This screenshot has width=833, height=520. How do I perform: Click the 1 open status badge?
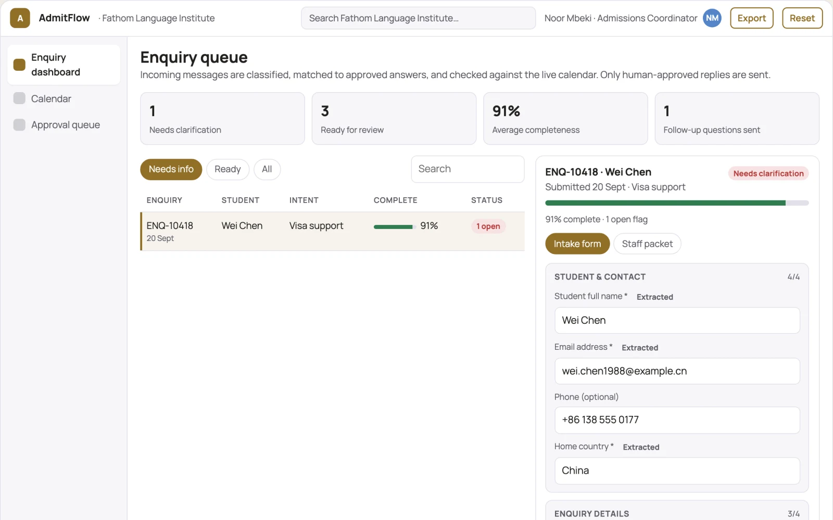[488, 226]
